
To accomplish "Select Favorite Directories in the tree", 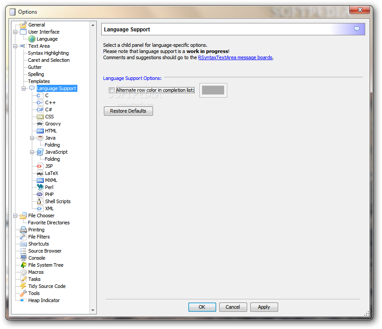I will coord(49,223).
